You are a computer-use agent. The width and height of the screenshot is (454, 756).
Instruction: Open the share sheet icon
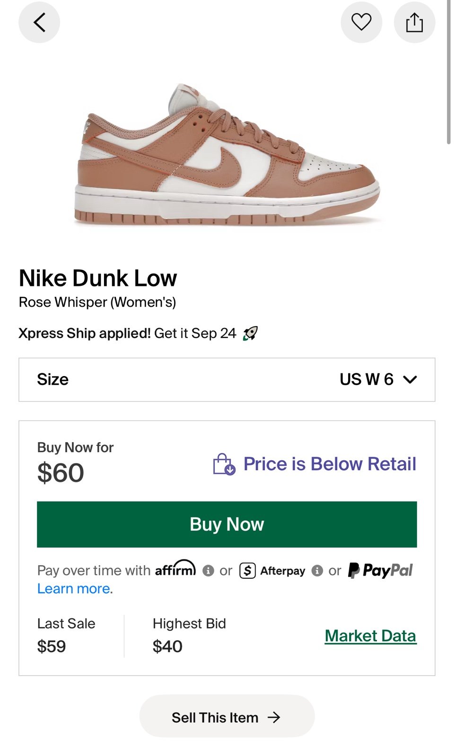click(415, 22)
